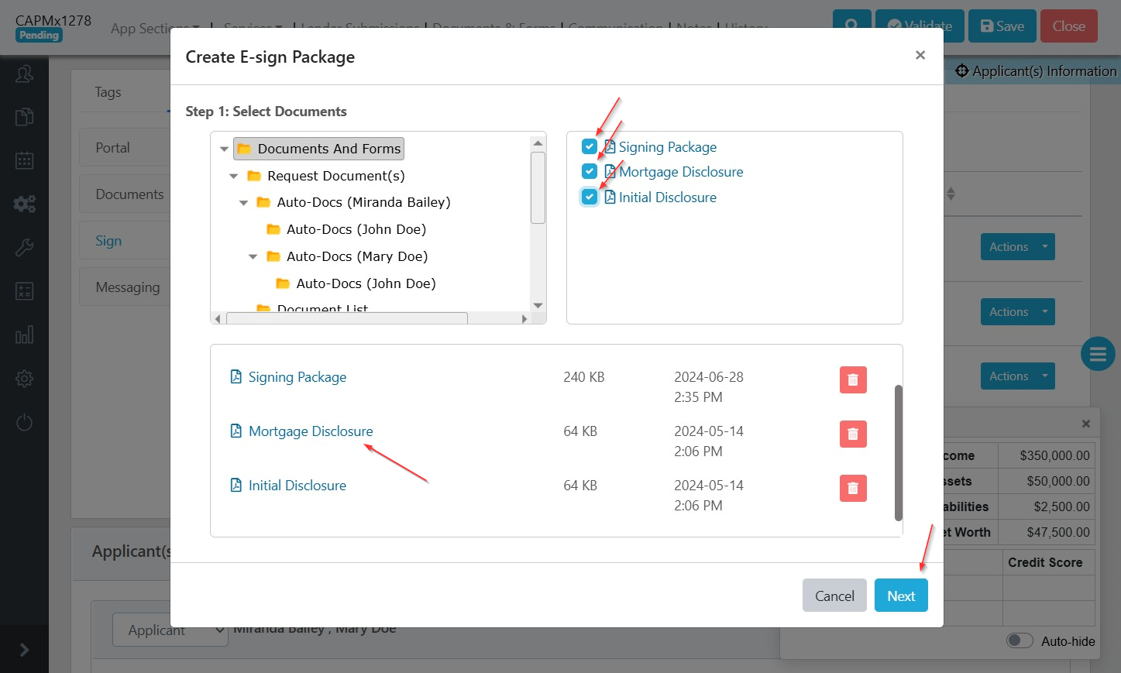Open the Initial Disclosure link in the file list
1121x673 pixels.
(x=297, y=486)
